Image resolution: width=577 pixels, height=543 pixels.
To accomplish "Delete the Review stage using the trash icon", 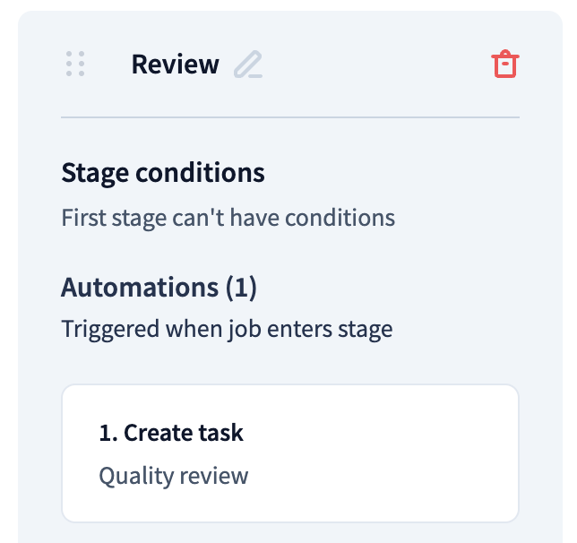I will tap(505, 65).
